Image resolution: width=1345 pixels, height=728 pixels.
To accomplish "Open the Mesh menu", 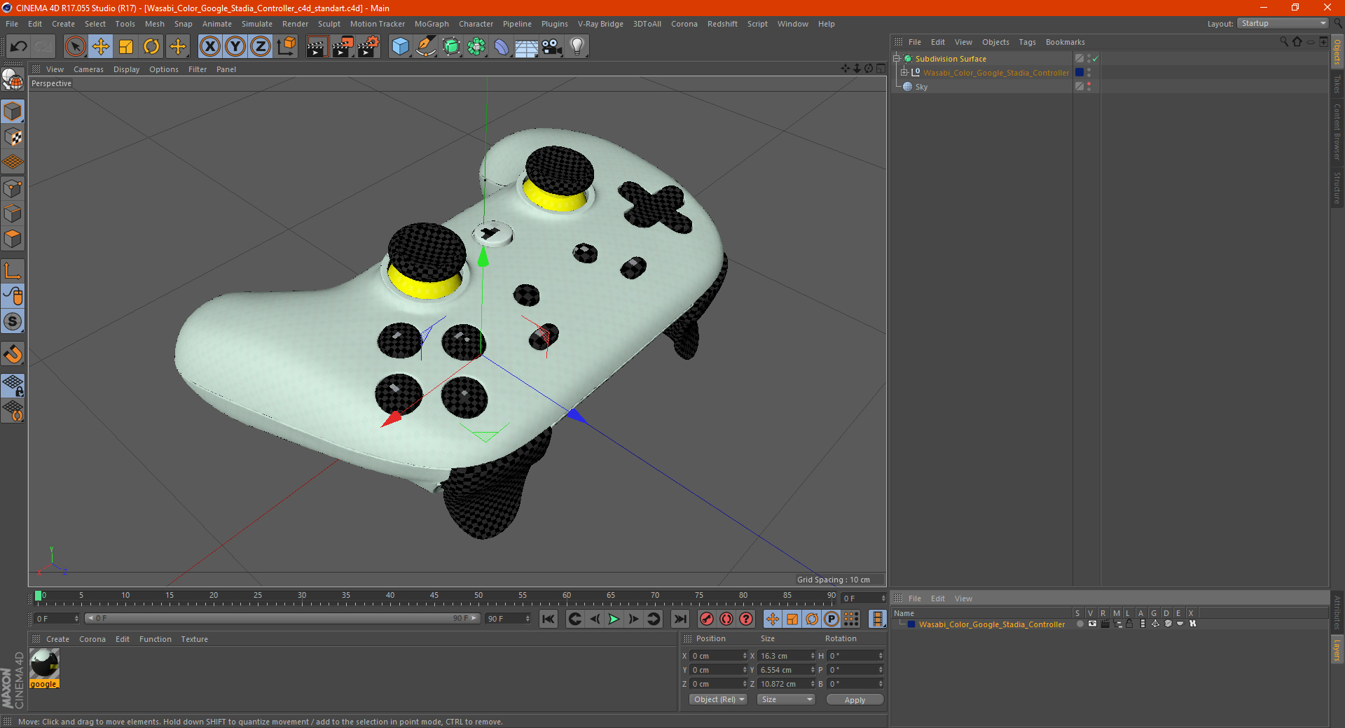I will (154, 24).
